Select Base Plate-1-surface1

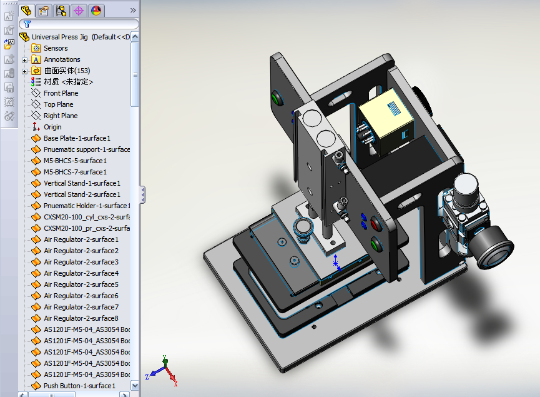click(77, 138)
